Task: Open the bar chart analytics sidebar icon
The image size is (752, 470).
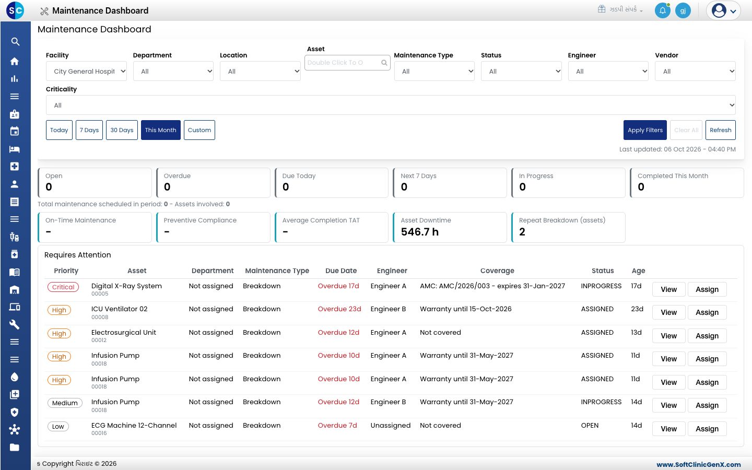Action: point(15,79)
